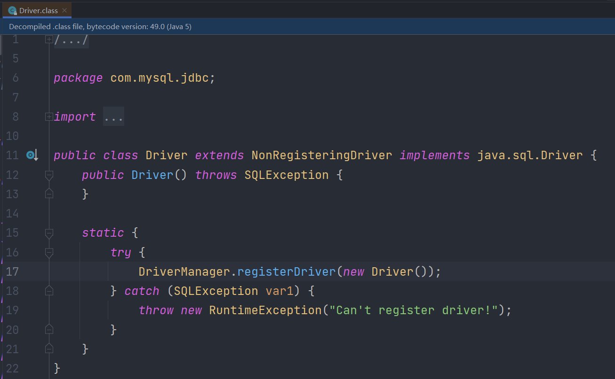
Task: Click the fold end marker on line 13
Action: pos(49,193)
